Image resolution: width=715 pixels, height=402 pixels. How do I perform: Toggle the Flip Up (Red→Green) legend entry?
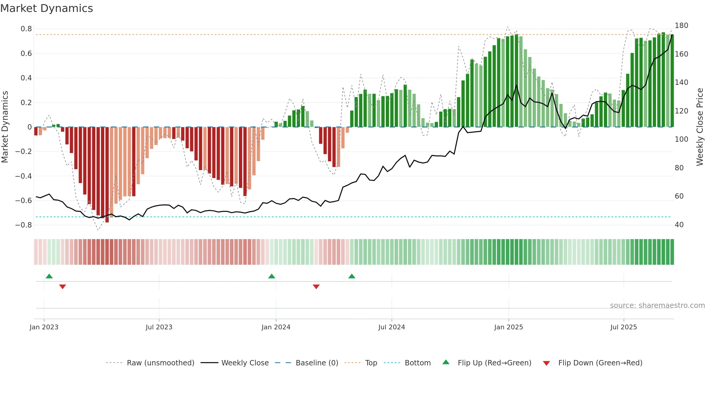(x=487, y=363)
